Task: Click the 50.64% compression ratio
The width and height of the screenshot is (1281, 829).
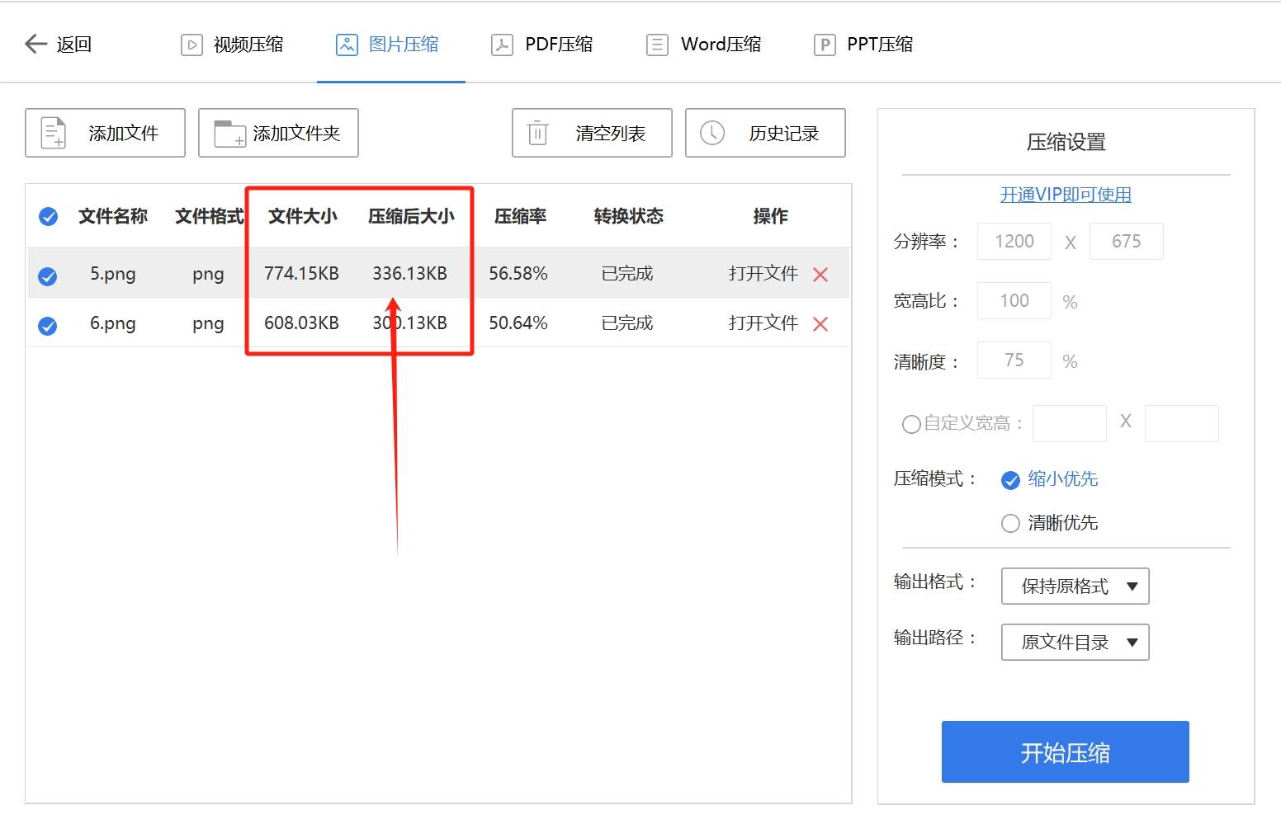Action: coord(518,323)
